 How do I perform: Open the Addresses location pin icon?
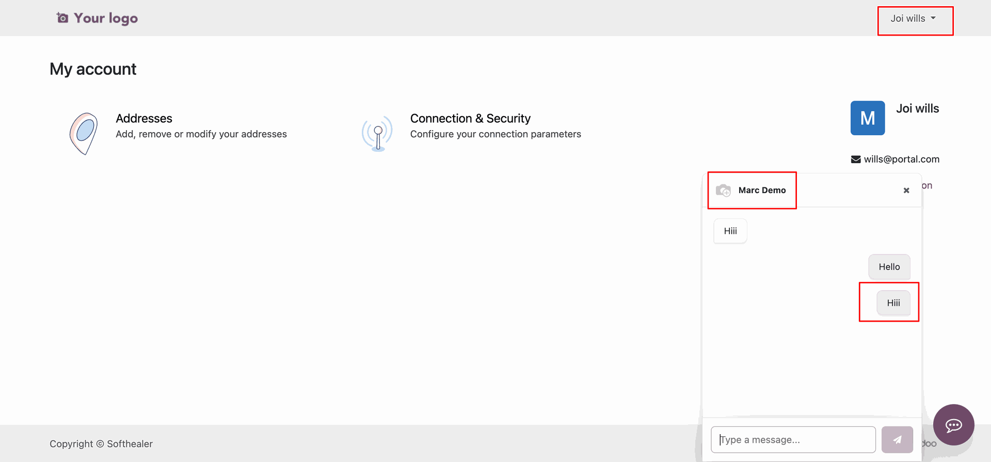(x=84, y=134)
